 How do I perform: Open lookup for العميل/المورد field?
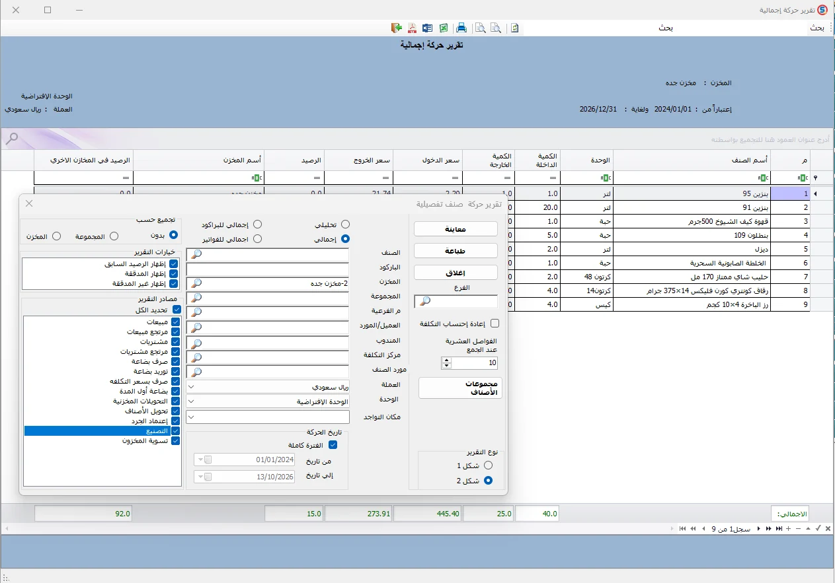[x=196, y=327]
